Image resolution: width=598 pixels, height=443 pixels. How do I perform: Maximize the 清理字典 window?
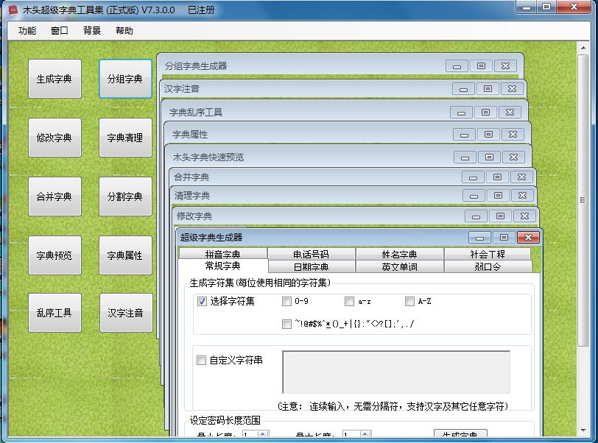click(498, 196)
